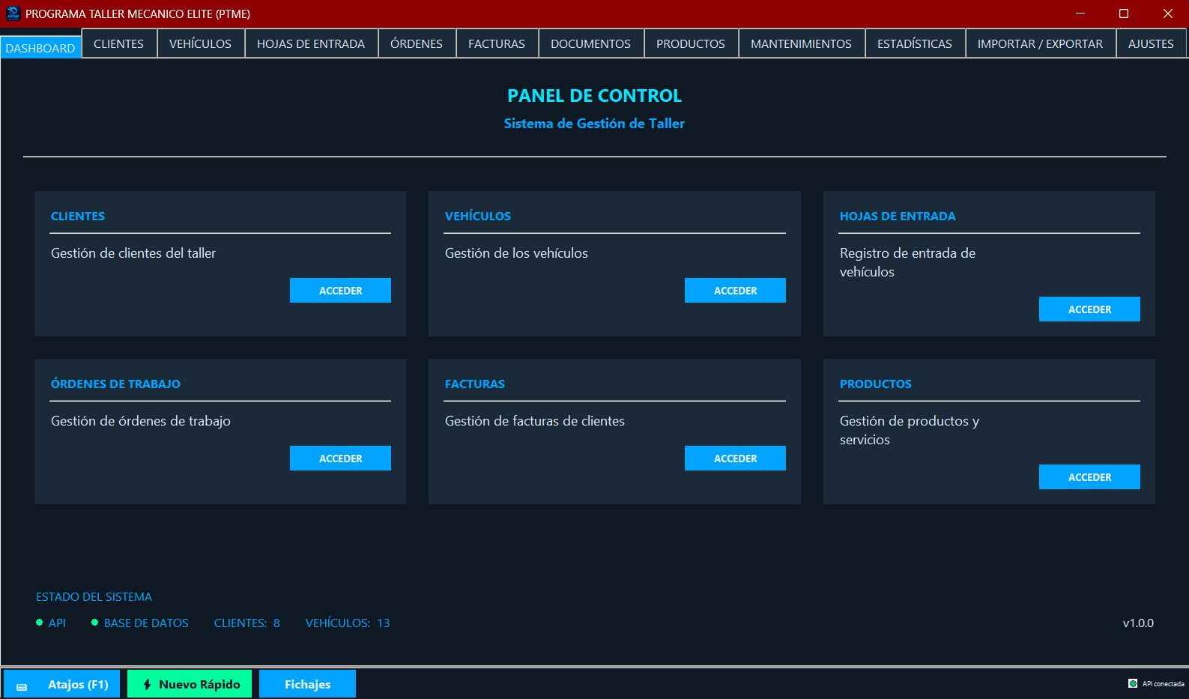The width and height of the screenshot is (1189, 699).
Task: Open the IMPORTAR / EXPORTAR tab
Action: 1041,43
